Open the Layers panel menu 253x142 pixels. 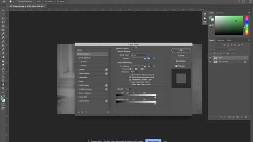tap(249, 40)
